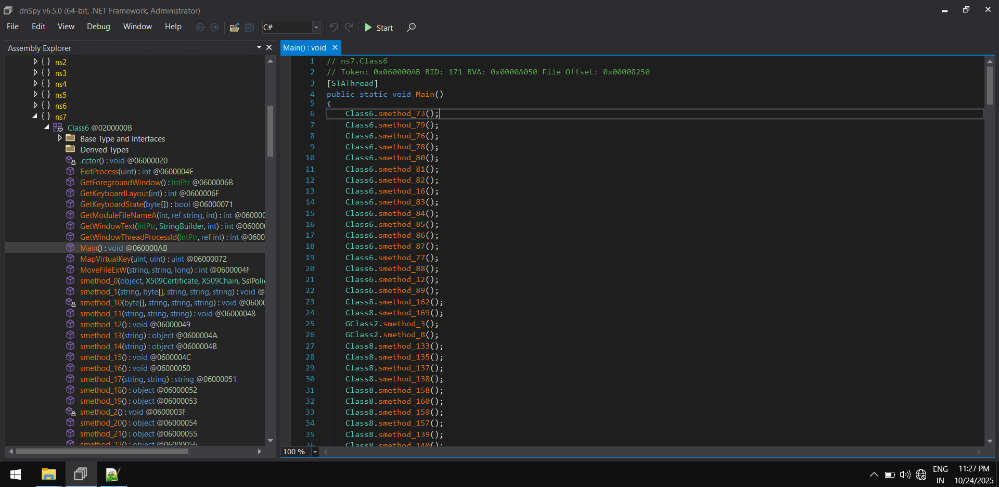Select the Derived Types folder under Class6
This screenshot has width=999, height=487.
[x=104, y=149]
